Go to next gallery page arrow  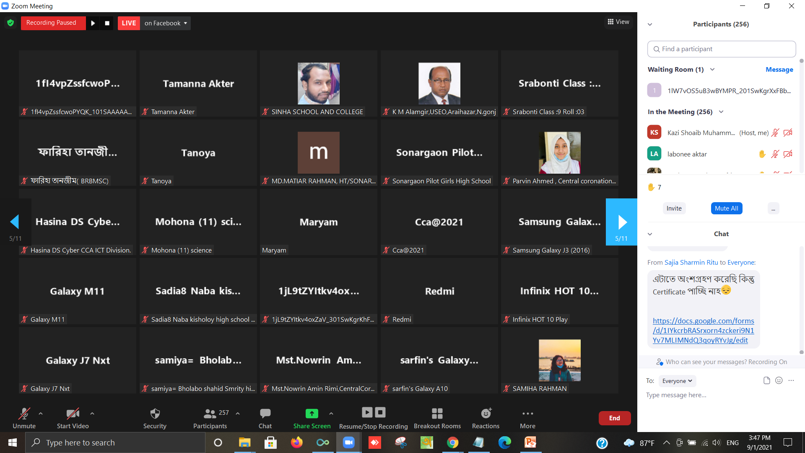coord(621,222)
